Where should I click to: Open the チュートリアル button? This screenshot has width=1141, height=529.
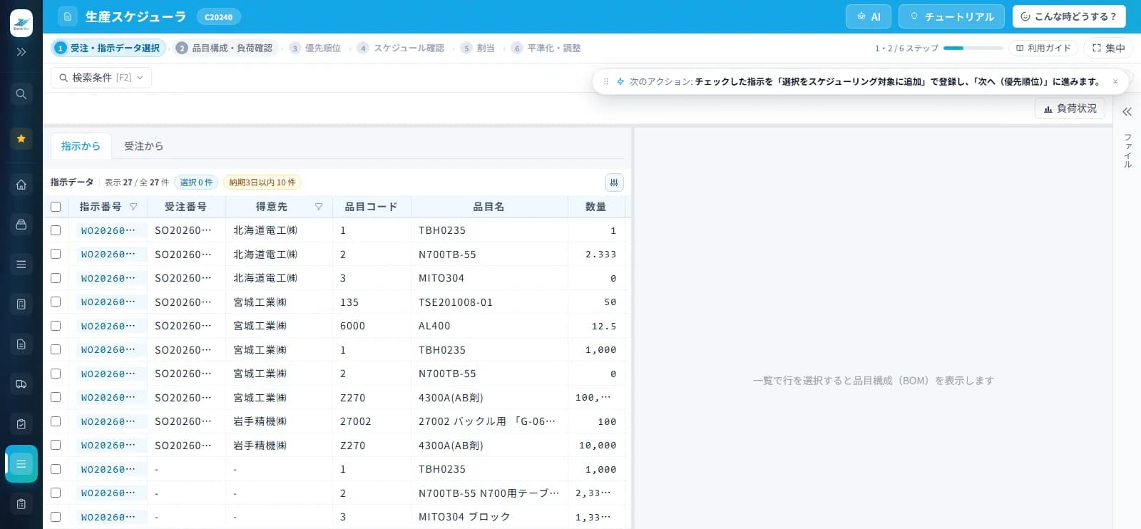(x=951, y=16)
